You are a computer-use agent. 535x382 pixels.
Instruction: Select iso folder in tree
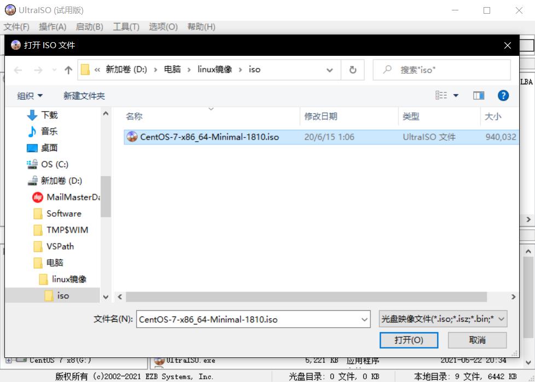coord(63,296)
